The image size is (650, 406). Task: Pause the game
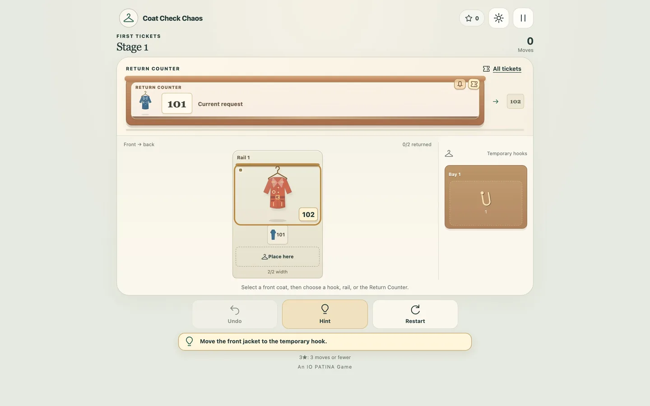point(523,18)
